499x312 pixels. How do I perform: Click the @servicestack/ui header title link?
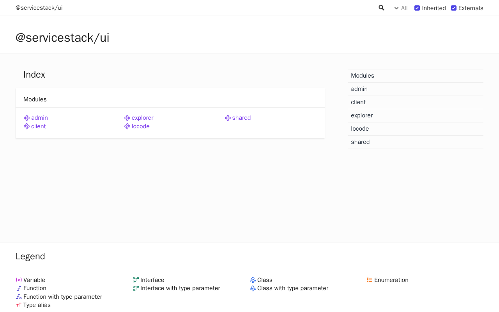tap(39, 8)
